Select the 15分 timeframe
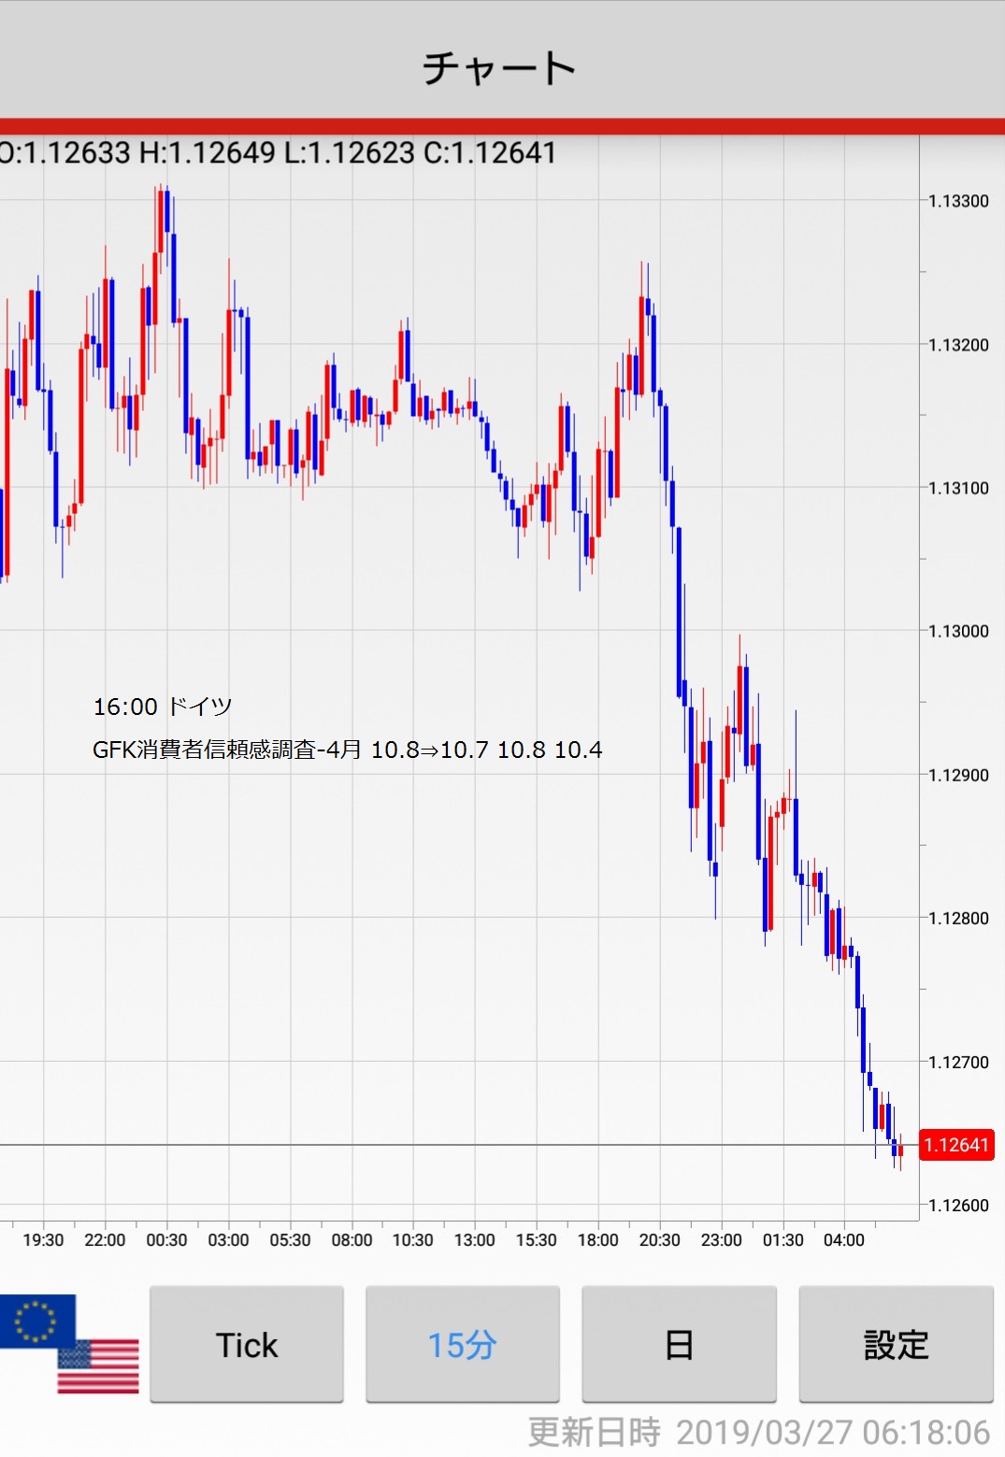This screenshot has width=1005, height=1457. (x=462, y=1345)
